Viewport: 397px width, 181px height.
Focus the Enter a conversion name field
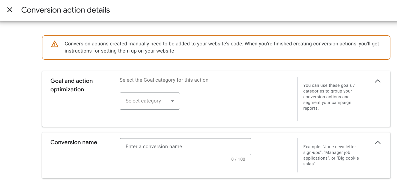(185, 147)
